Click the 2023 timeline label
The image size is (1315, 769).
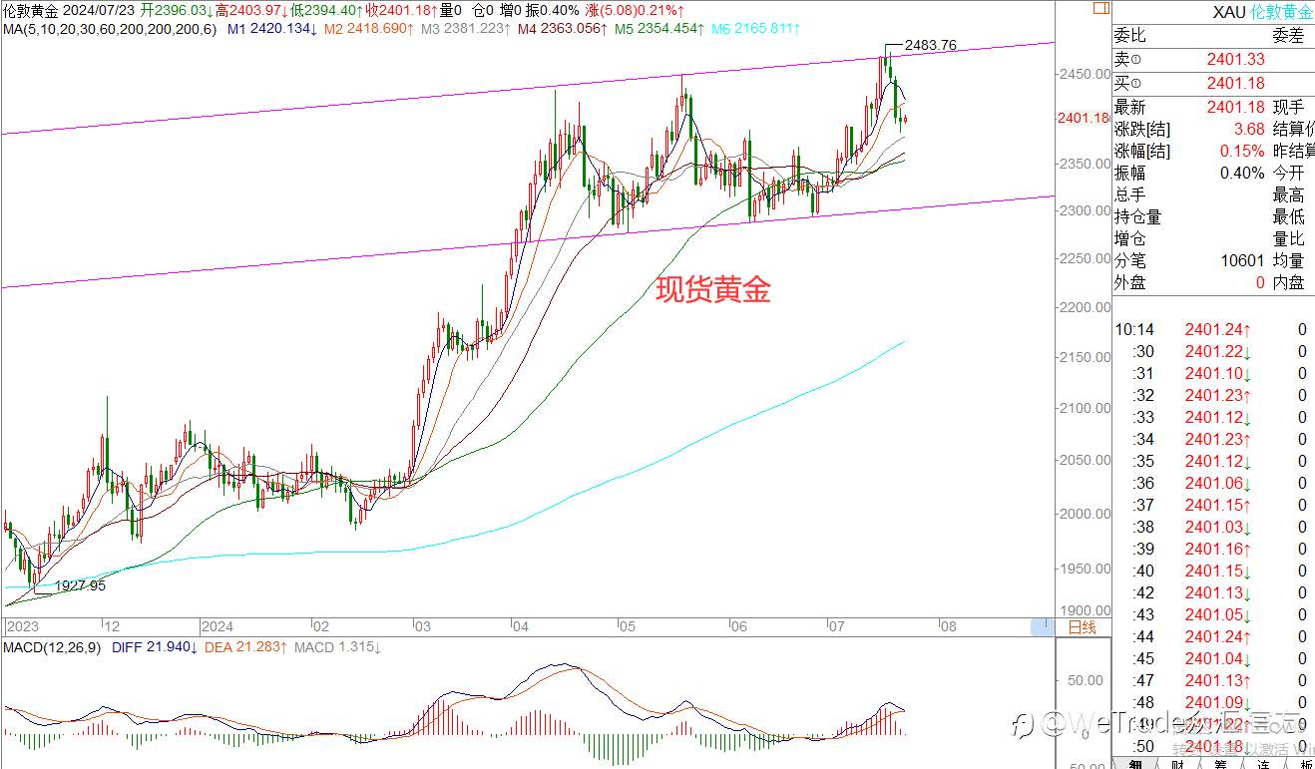point(22,627)
